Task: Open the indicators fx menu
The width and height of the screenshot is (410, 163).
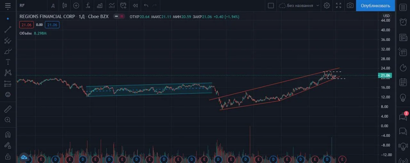Action: click(88, 5)
